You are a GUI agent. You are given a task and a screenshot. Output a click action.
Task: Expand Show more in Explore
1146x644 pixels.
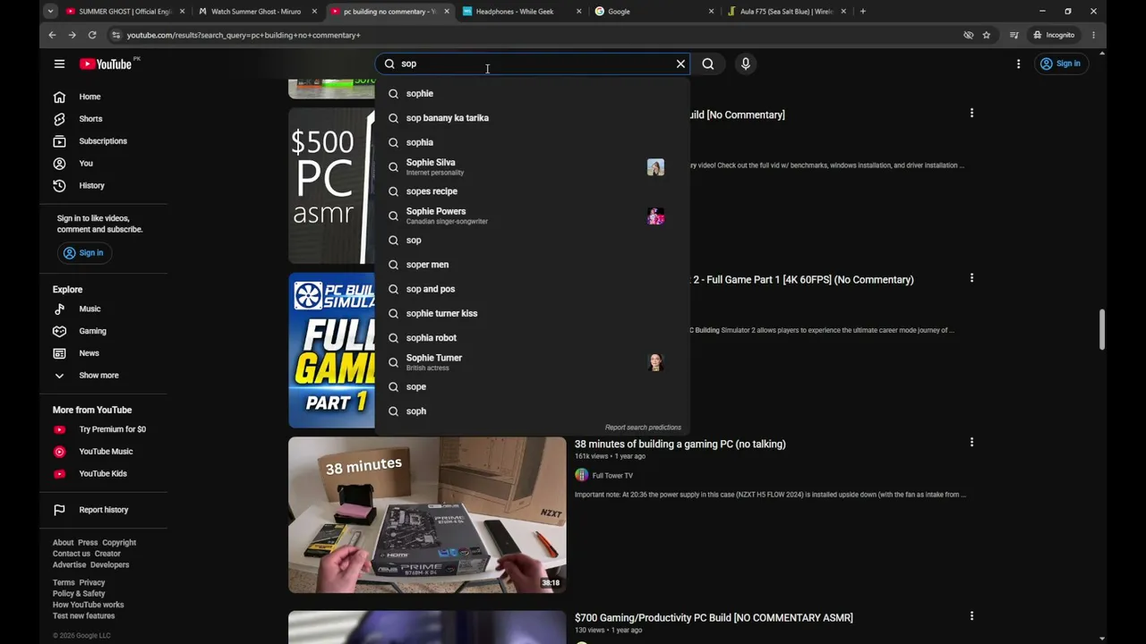[x=98, y=376]
